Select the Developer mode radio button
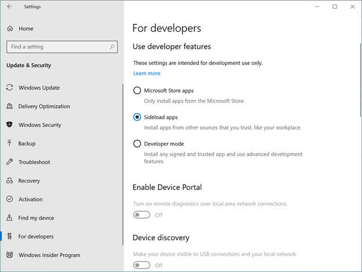The image size is (362, 272). coord(137,144)
